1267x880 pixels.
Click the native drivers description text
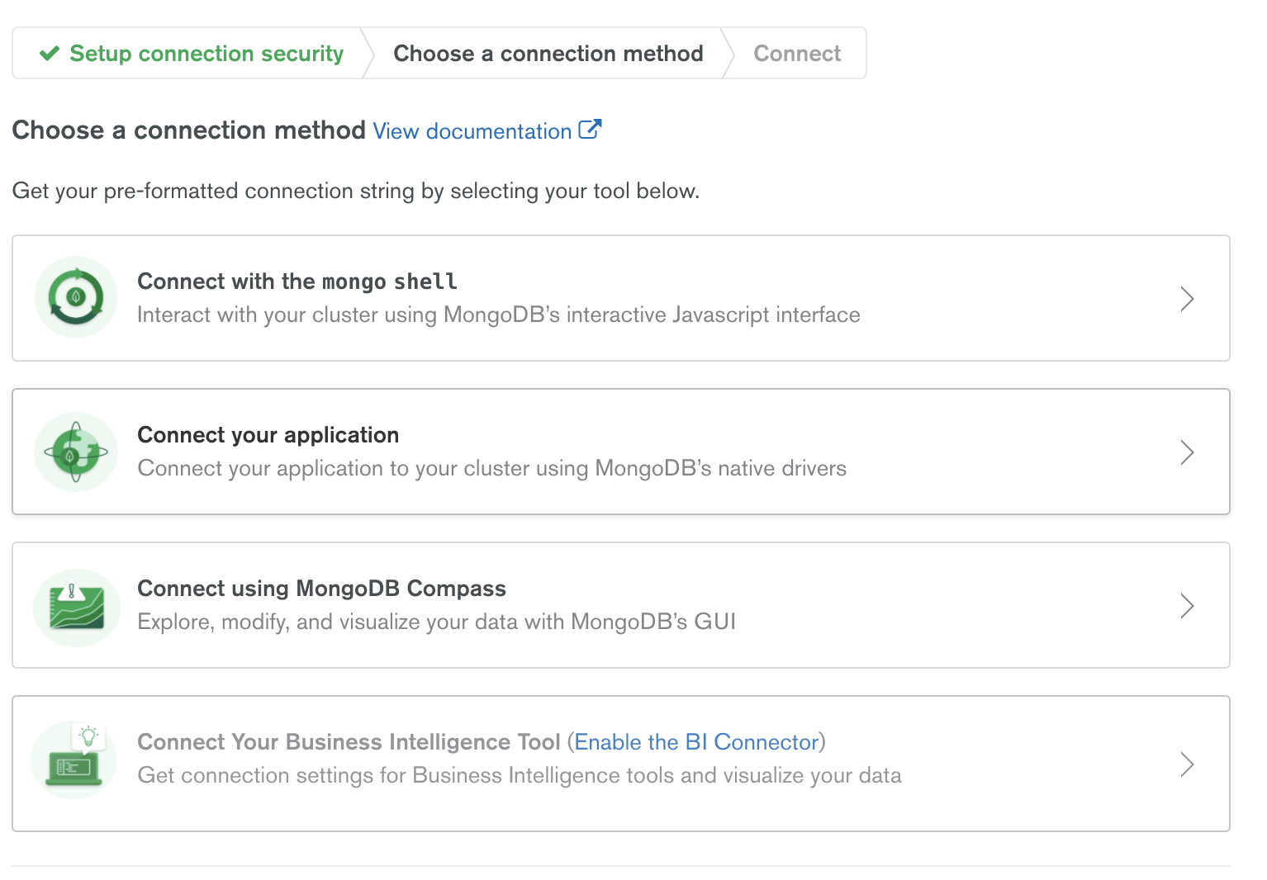(x=491, y=468)
